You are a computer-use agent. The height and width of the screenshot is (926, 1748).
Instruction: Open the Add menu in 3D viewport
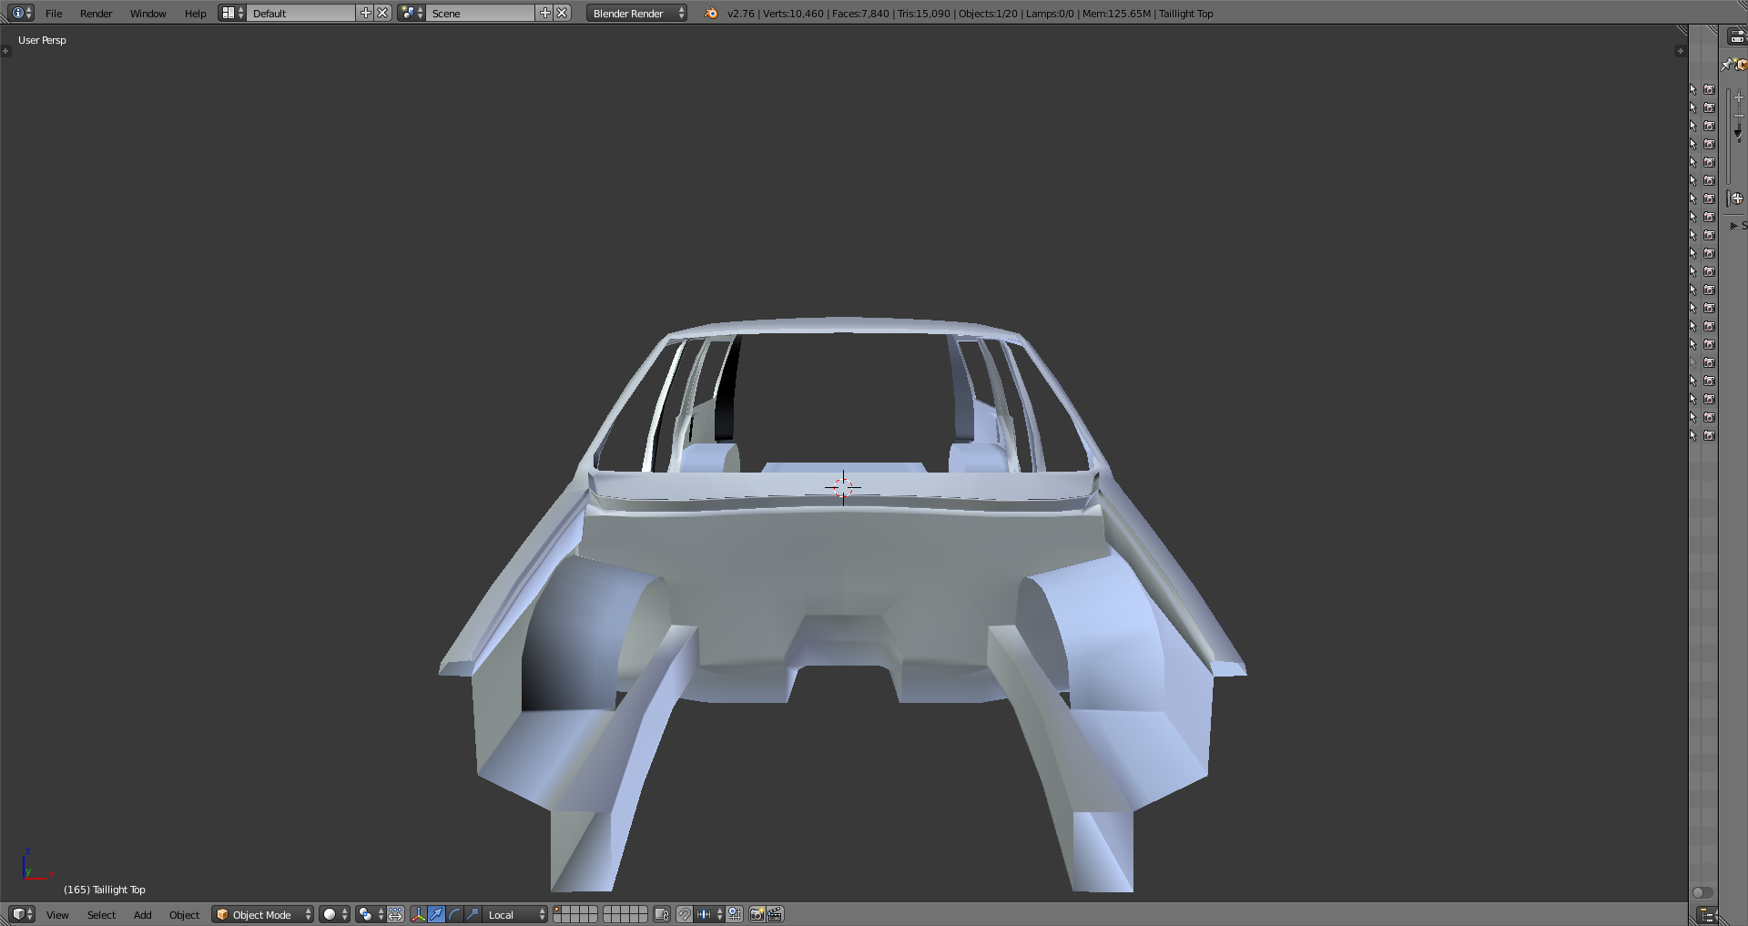(143, 915)
